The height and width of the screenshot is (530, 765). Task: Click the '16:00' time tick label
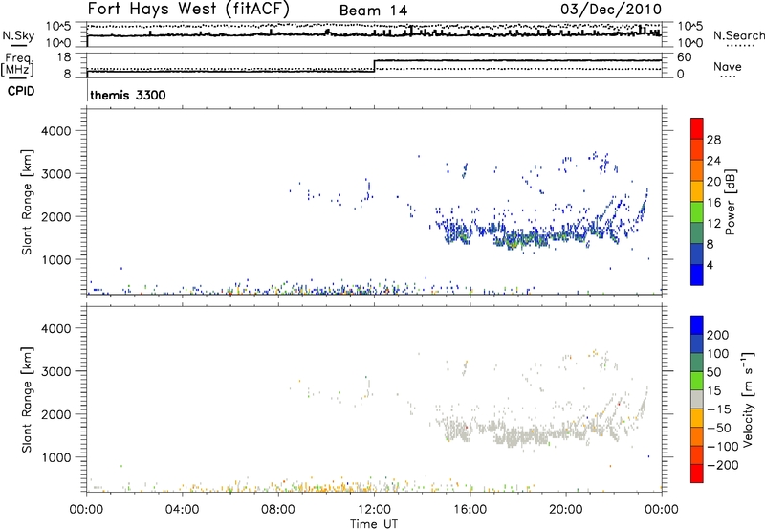pos(470,510)
